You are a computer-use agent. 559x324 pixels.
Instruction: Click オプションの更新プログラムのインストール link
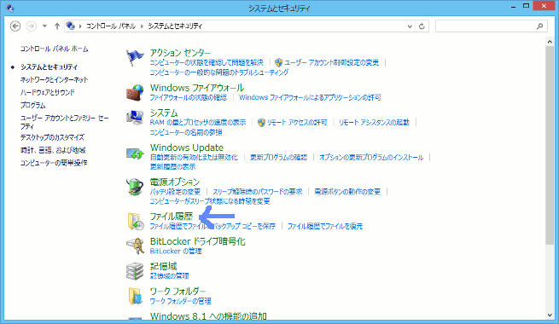pos(371,157)
